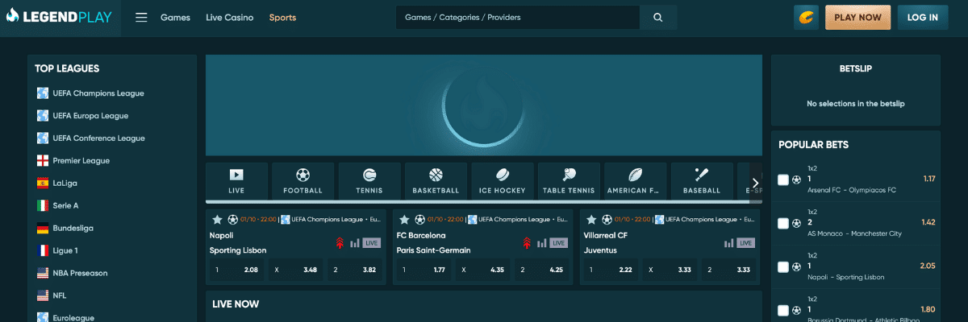The height and width of the screenshot is (322, 968).
Task: Switch to the Live Casino tab
Action: click(229, 18)
